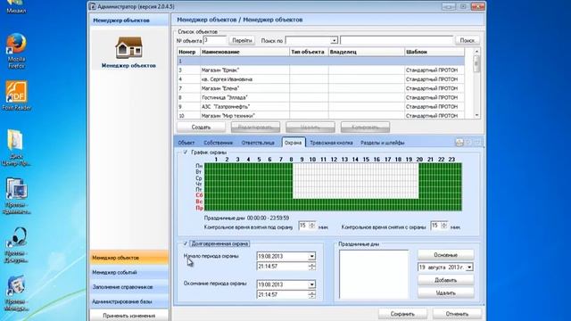Screen dimensions: 571x321
Task: Launch the Протон Администратор desktop shortcut
Action: pyautogui.click(x=16, y=196)
